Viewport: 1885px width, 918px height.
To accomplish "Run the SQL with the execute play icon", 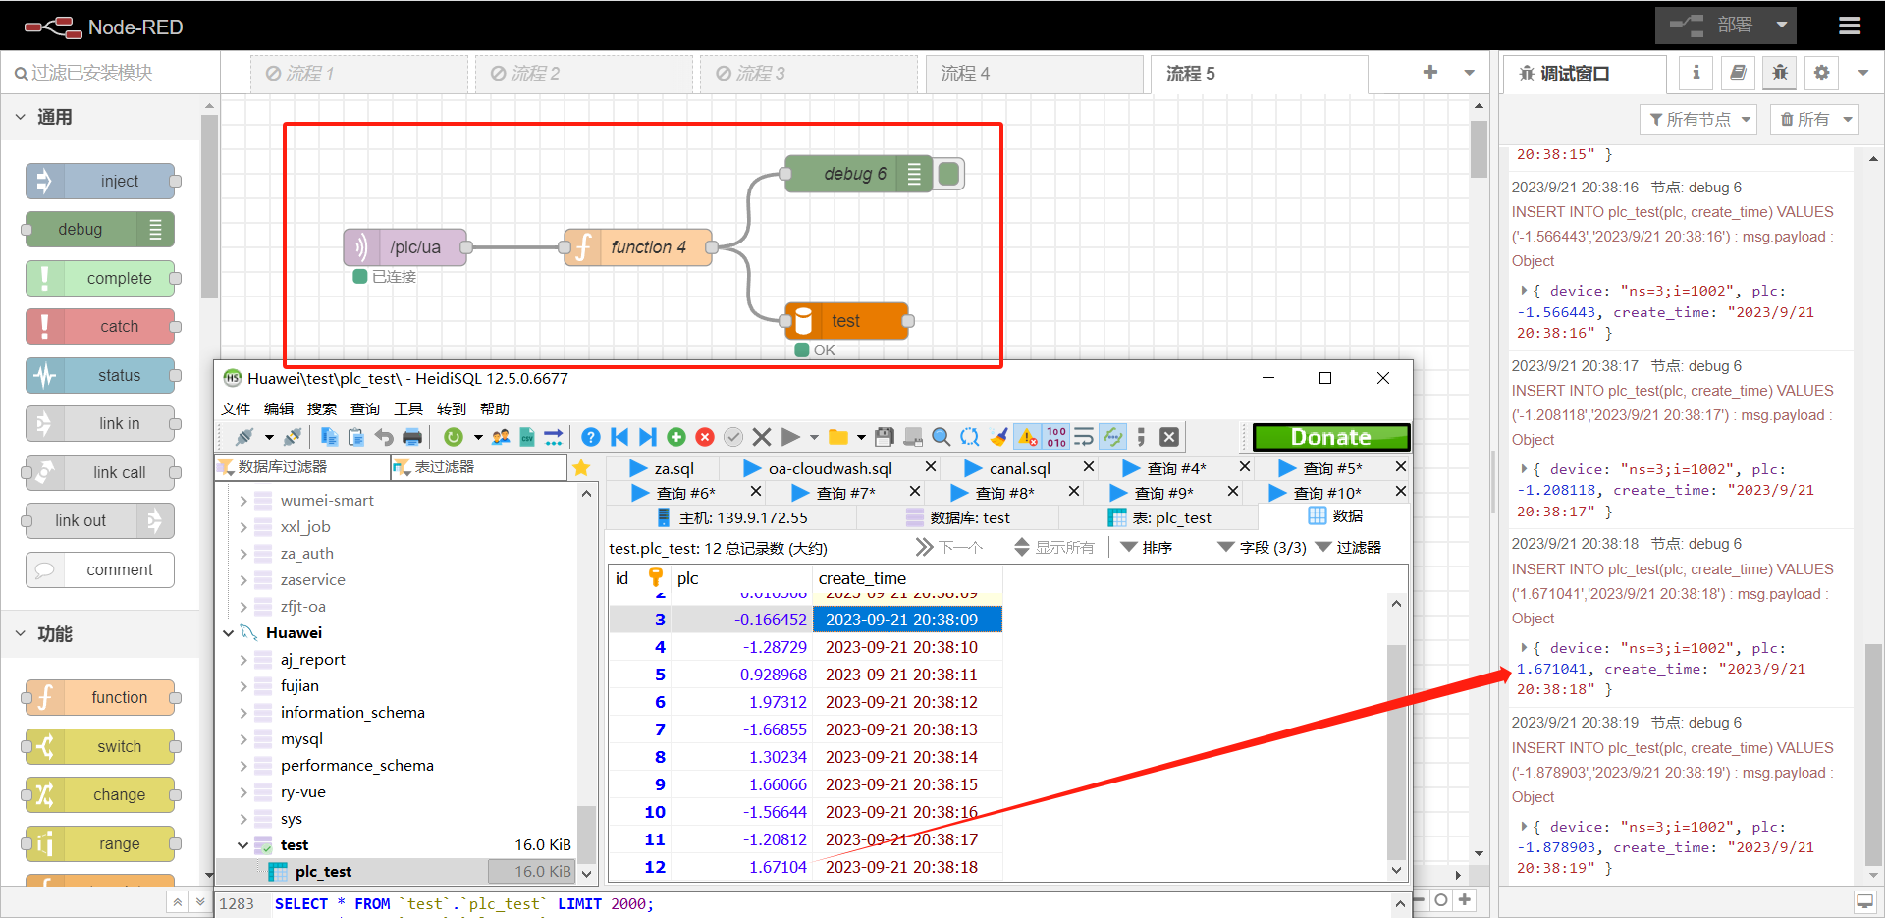I will click(790, 437).
